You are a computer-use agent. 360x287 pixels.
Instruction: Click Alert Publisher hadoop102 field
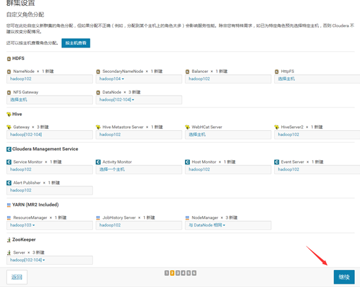(x=49, y=191)
